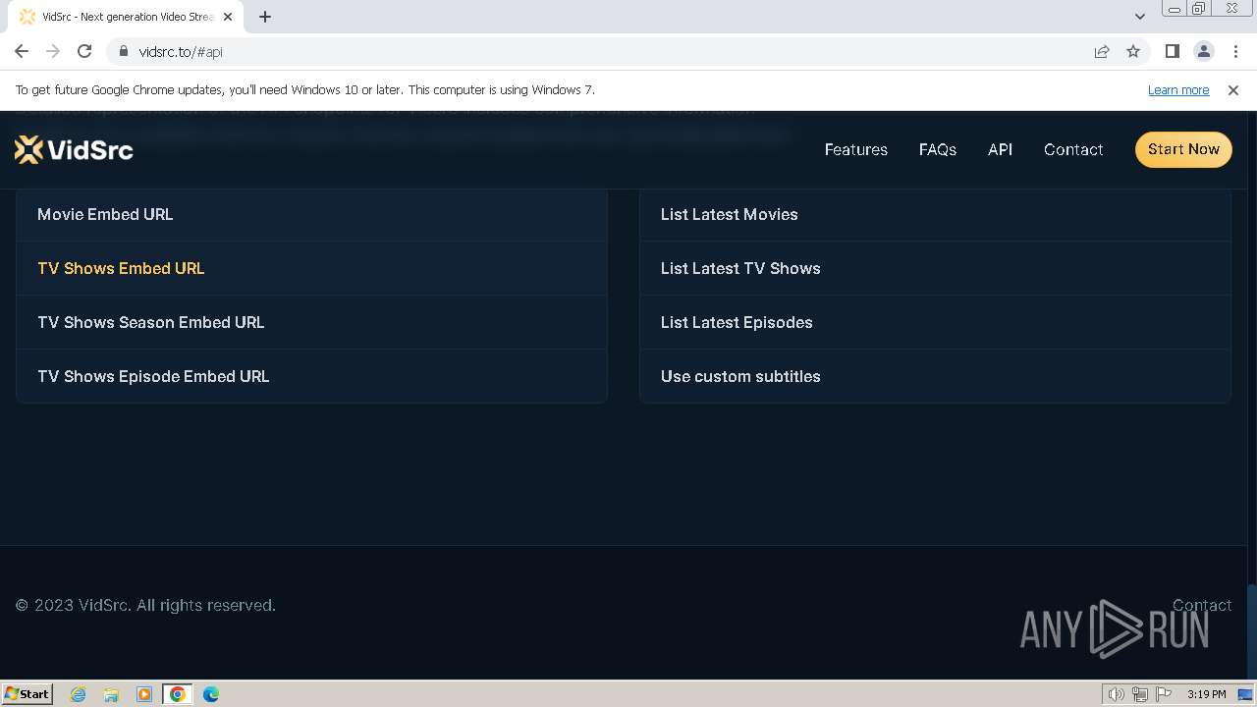The image size is (1257, 707).
Task: Bookmark this page with the star icon
Action: coord(1133,51)
